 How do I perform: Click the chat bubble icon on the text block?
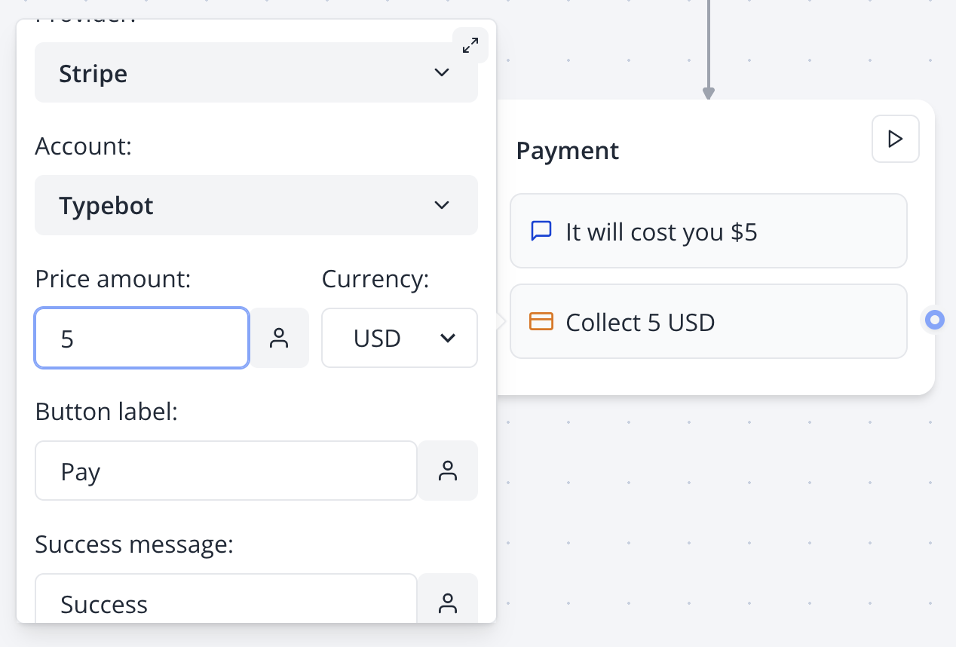pyautogui.click(x=541, y=232)
